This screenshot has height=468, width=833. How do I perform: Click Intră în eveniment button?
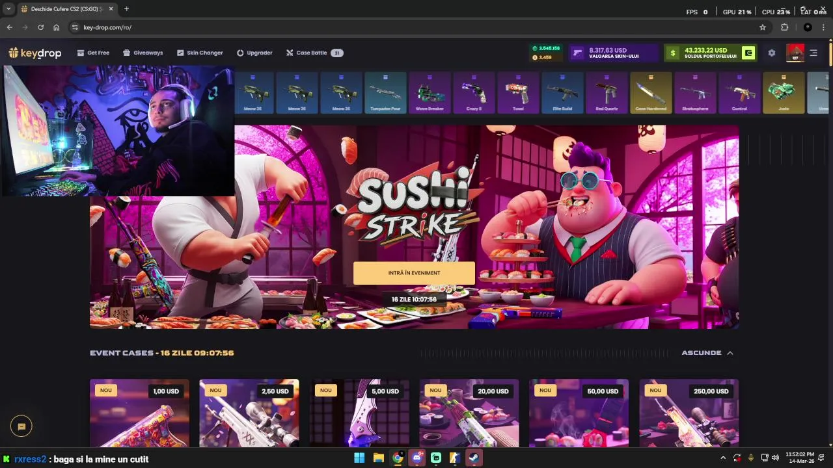click(414, 273)
